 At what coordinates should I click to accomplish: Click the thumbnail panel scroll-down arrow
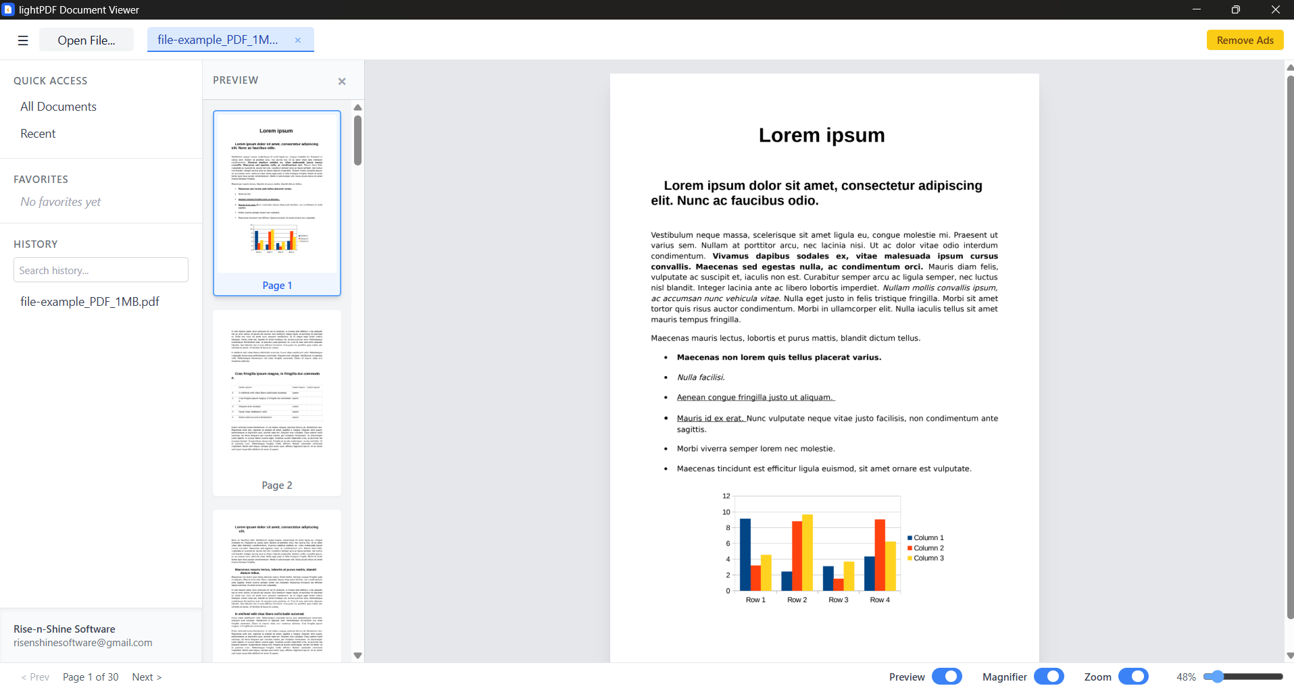pos(357,655)
